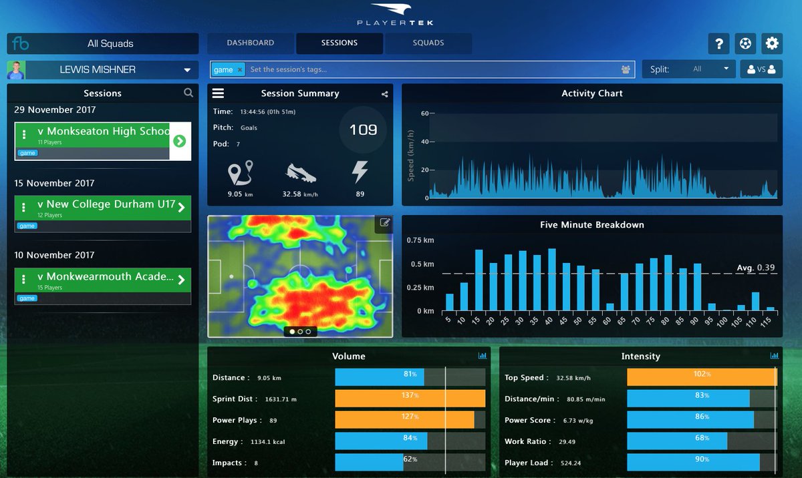Click game tag under Monkwearmouth session
Image resolution: width=802 pixels, height=478 pixels.
click(27, 298)
